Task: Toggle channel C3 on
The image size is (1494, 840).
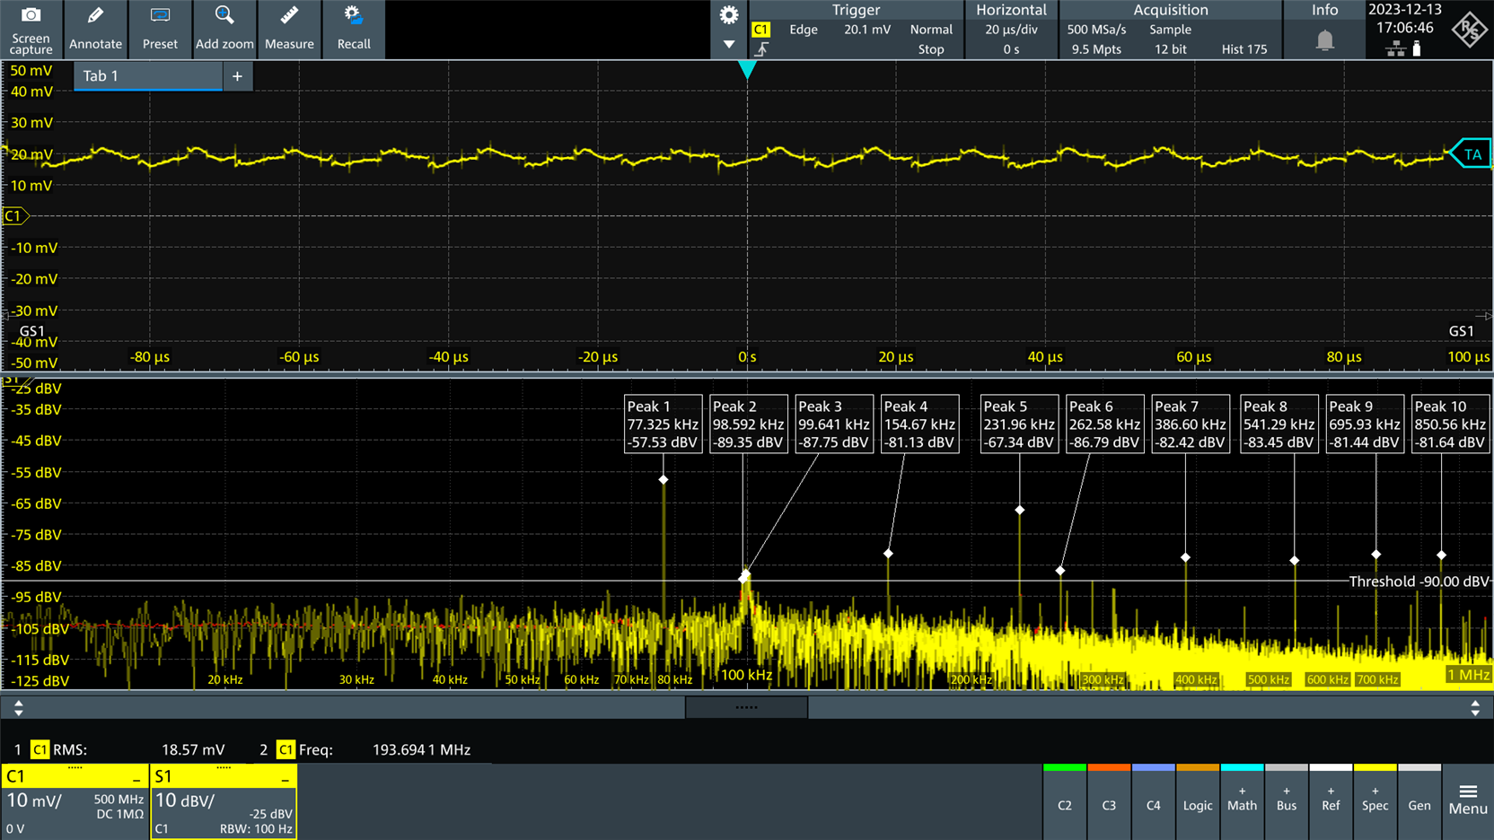Action: (x=1109, y=804)
